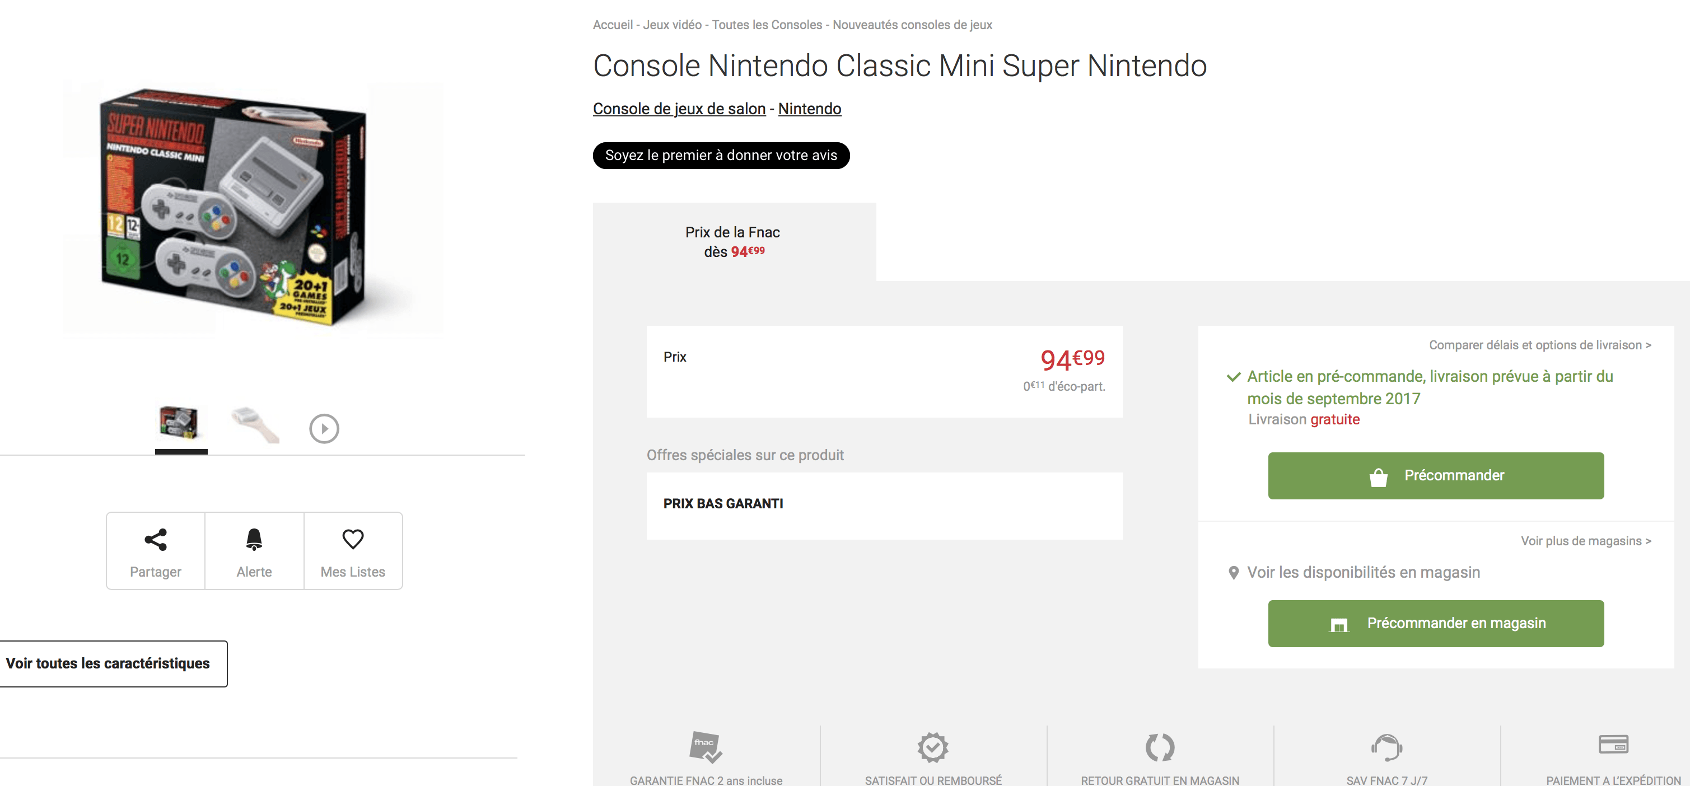
Task: Click the Satisfait ou remboursé badge icon
Action: (932, 747)
